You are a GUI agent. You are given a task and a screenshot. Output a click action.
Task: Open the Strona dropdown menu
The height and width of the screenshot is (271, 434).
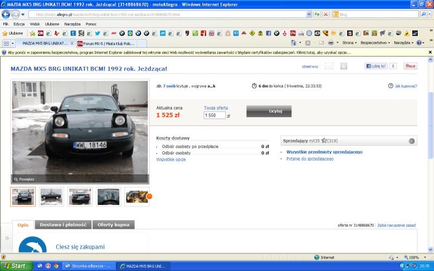(349, 43)
